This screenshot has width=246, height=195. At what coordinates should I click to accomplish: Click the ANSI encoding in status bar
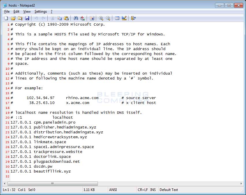pos(113,190)
